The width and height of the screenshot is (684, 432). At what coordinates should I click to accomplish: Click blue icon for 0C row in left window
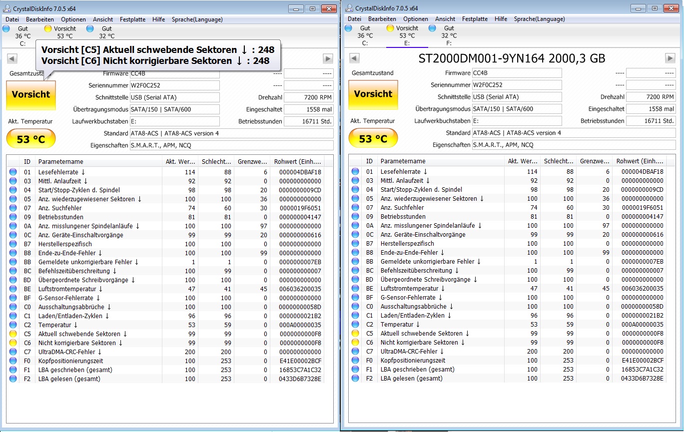(13, 235)
